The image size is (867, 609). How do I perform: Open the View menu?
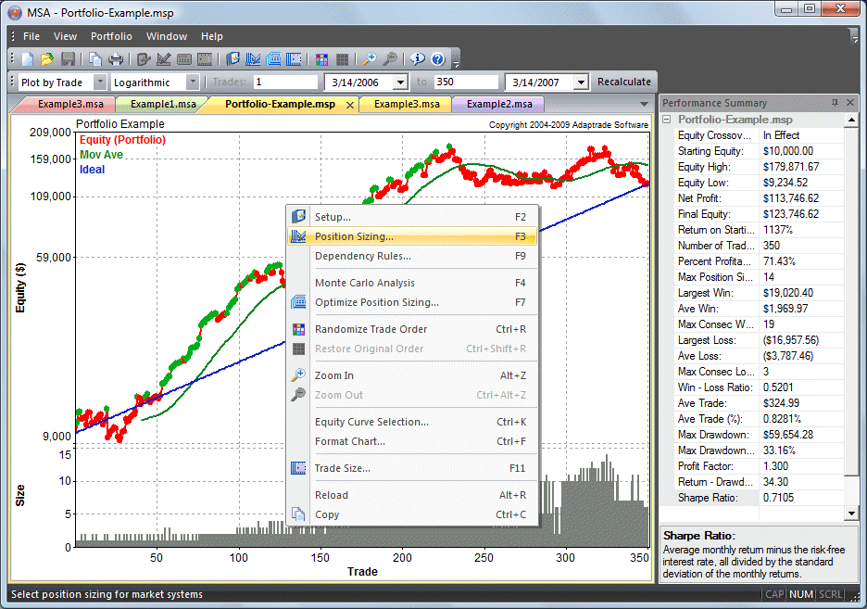[x=65, y=36]
